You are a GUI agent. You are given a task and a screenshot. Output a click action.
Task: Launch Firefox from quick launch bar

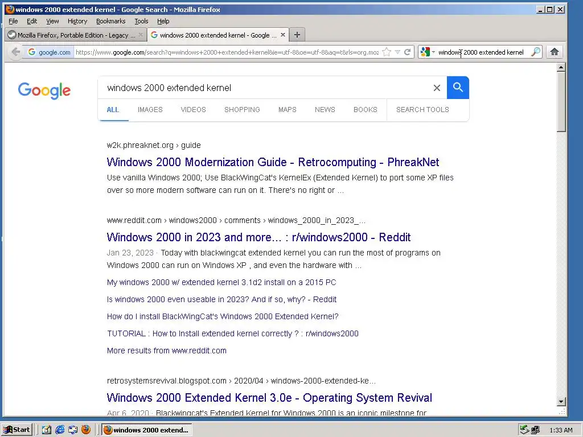[86, 430]
